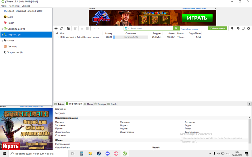Switch to the Трекеры tab

[x=100, y=104]
